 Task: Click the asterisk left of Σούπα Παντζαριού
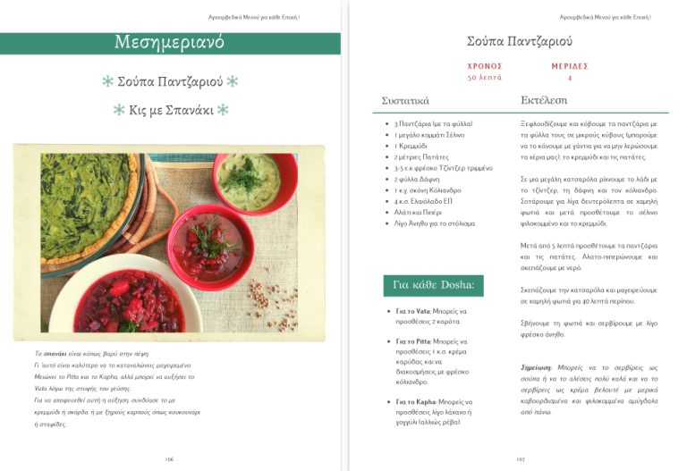click(x=106, y=83)
